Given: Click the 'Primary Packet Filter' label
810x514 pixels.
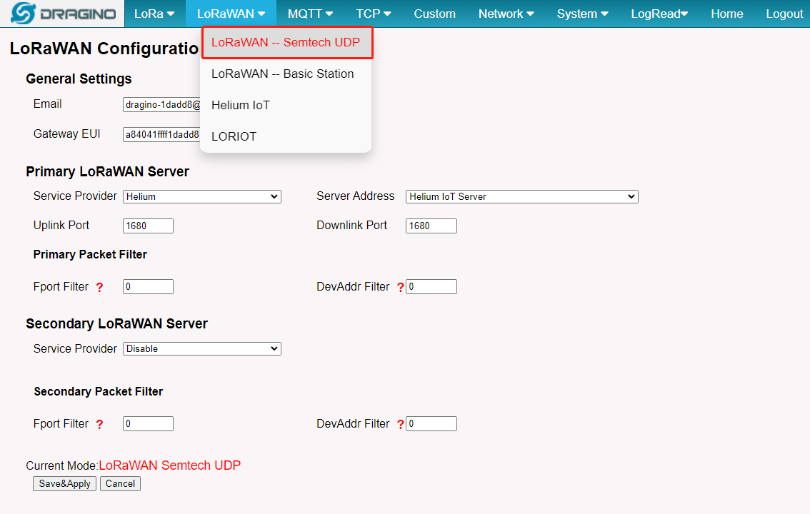Looking at the screenshot, I should click(91, 254).
